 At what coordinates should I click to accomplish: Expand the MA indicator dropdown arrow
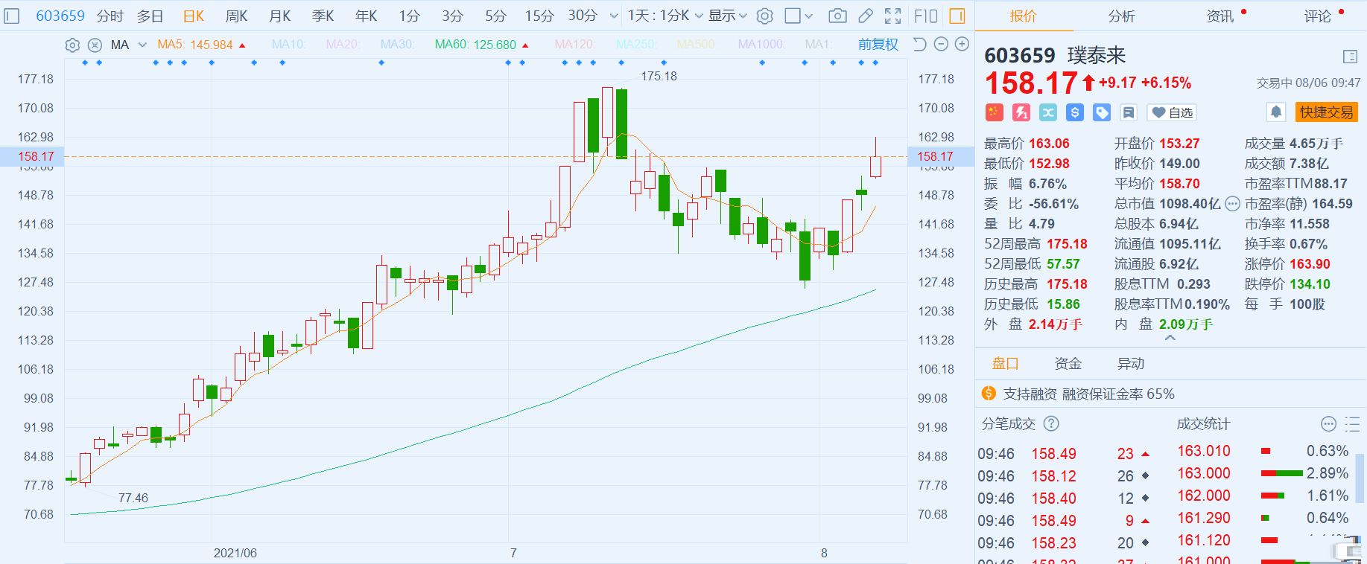pos(142,45)
